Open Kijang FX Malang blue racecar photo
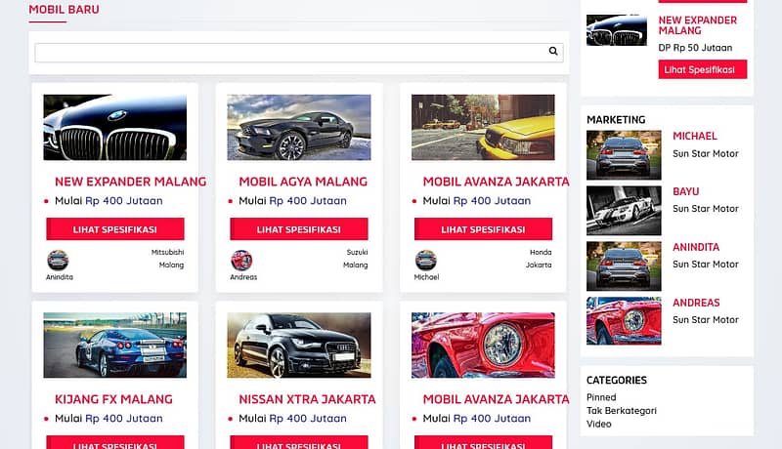782x449 pixels. tap(114, 345)
